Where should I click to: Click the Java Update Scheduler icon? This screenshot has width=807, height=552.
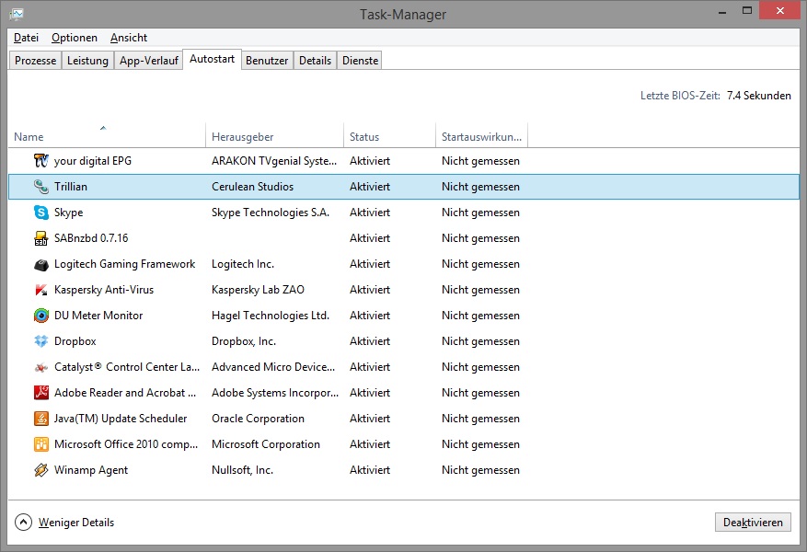(x=41, y=419)
